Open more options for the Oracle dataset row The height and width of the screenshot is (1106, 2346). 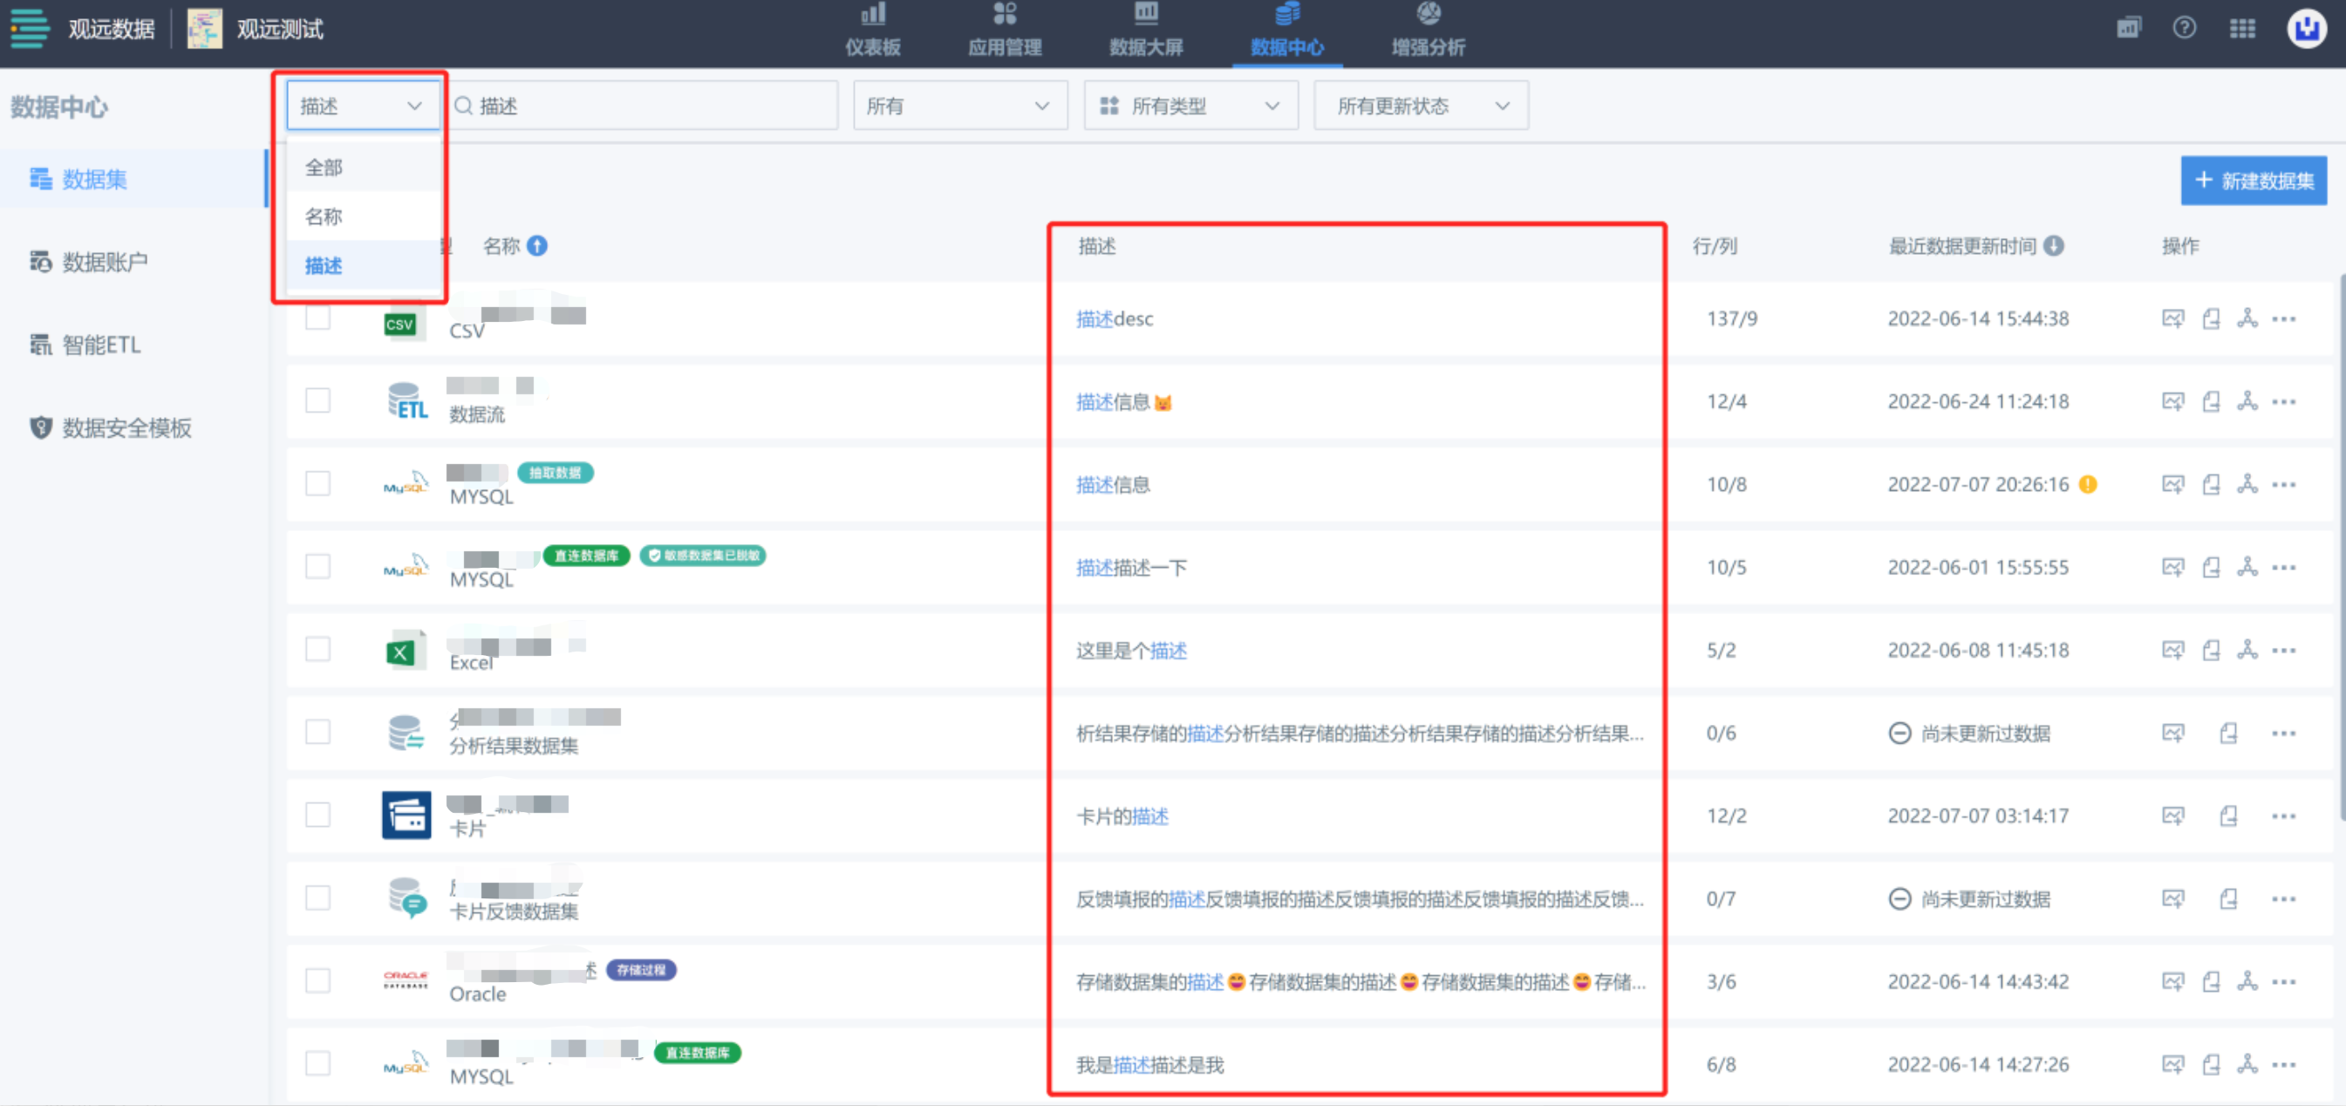[x=2283, y=982]
